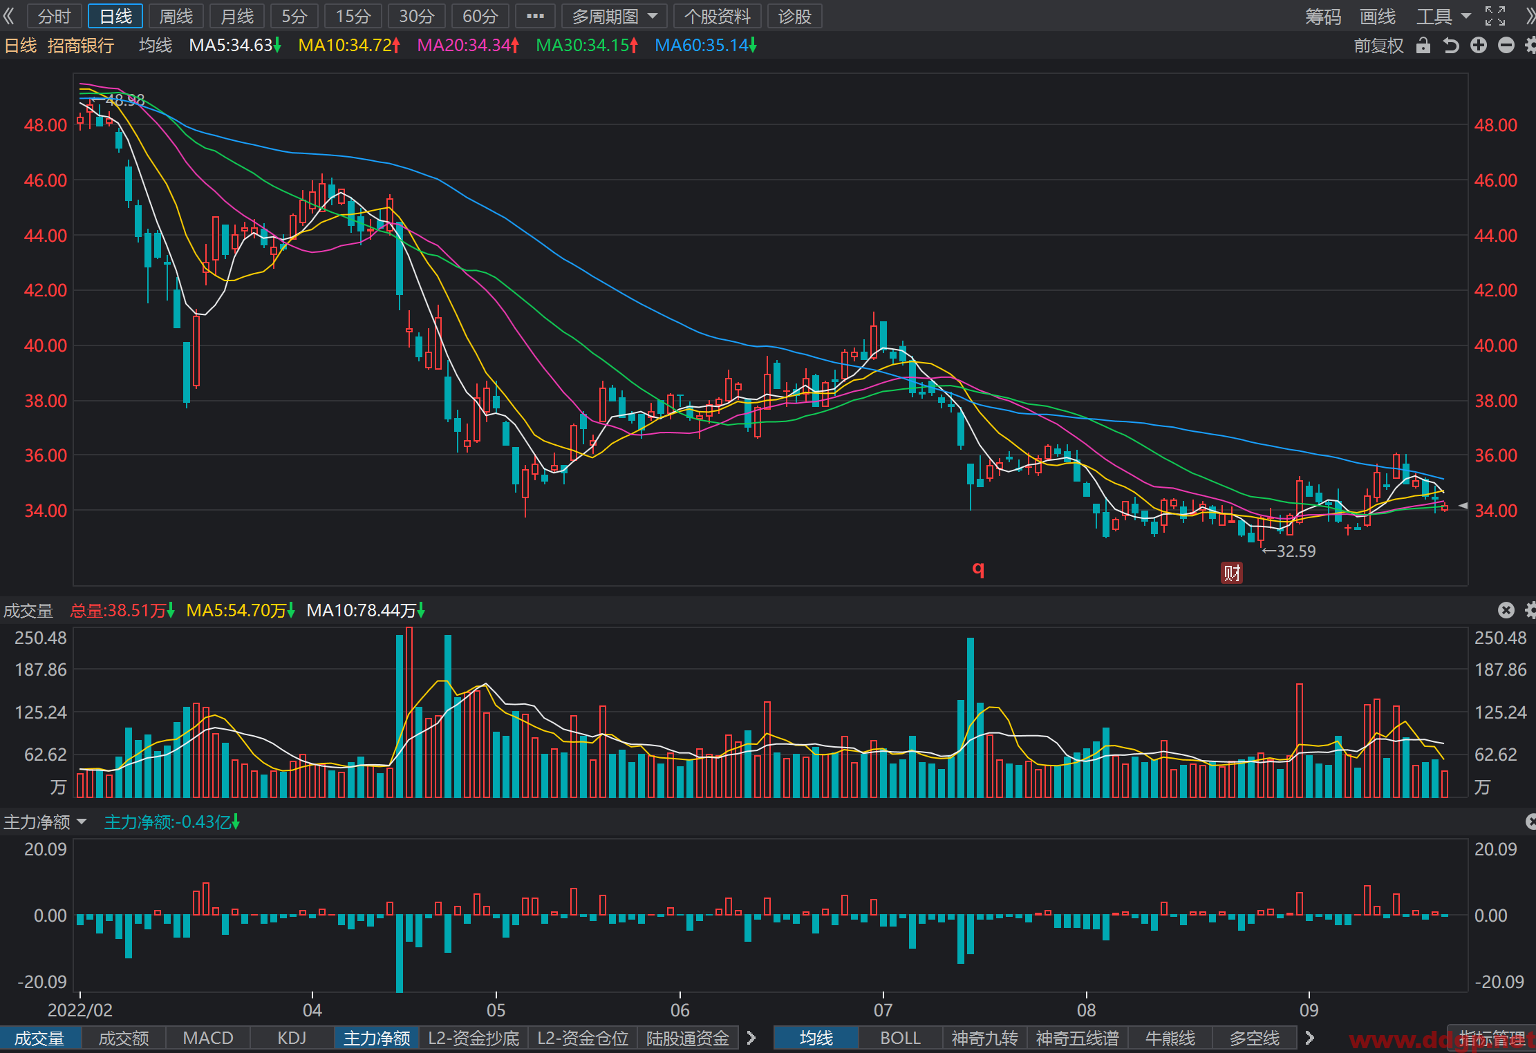
Task: Click the unlock padlock icon beside 前复权
Action: coord(1423,46)
